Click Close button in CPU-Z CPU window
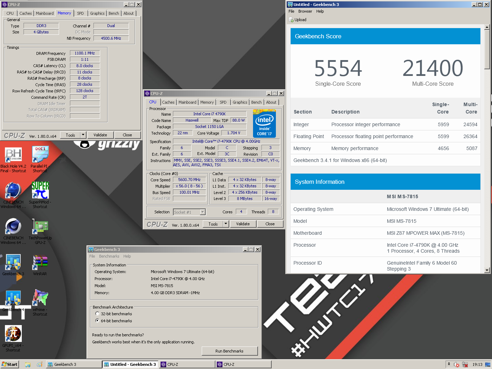Viewport: 492px width, 369px height. 270,224
